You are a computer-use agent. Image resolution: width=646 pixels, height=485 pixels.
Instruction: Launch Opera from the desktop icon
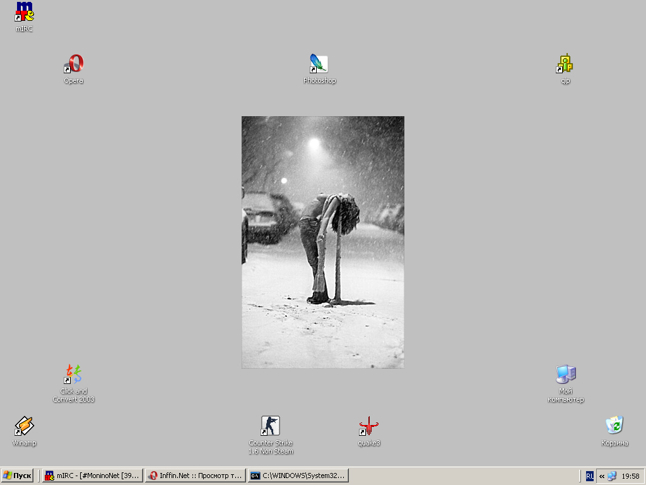[74, 64]
